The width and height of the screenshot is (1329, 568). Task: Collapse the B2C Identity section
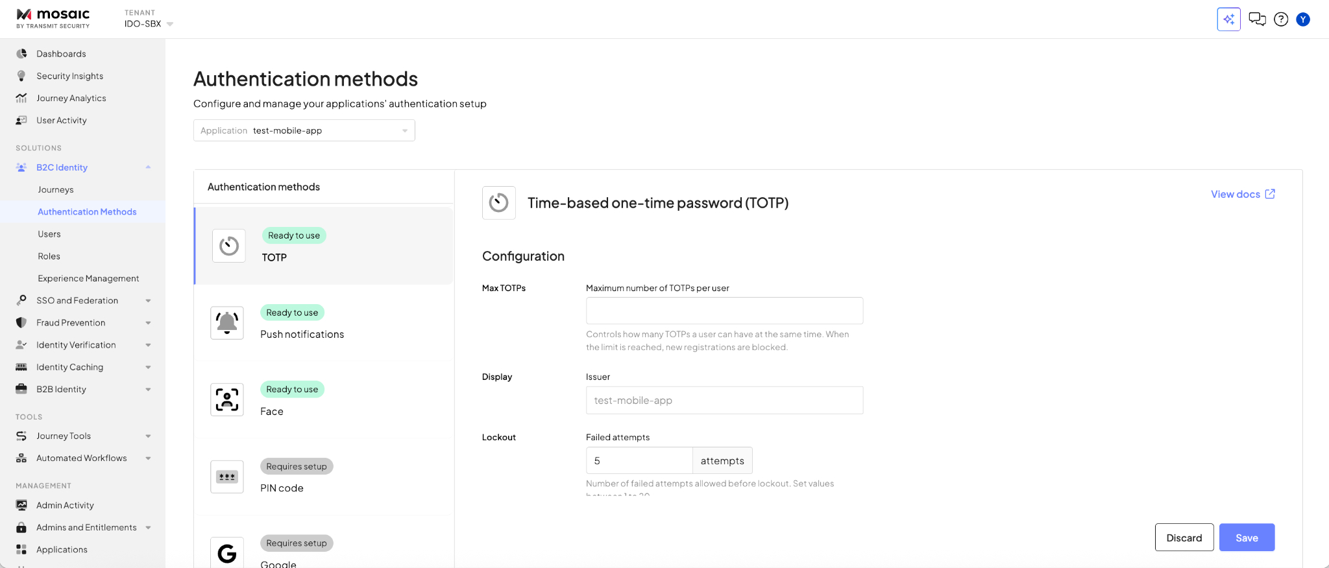(148, 167)
